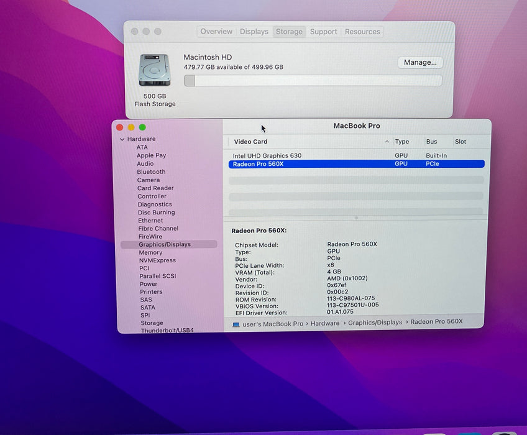Click the 479.77 GB available text
This screenshot has width=527, height=435.
pyautogui.click(x=233, y=67)
